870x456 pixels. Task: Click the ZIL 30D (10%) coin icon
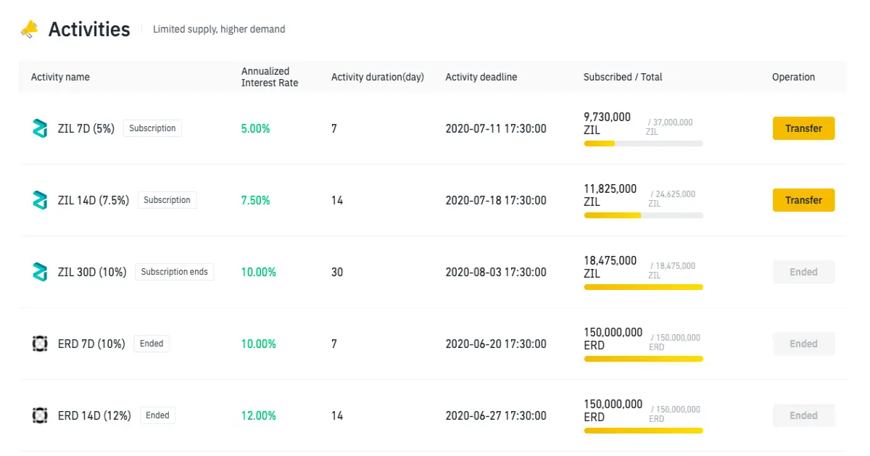pos(40,272)
